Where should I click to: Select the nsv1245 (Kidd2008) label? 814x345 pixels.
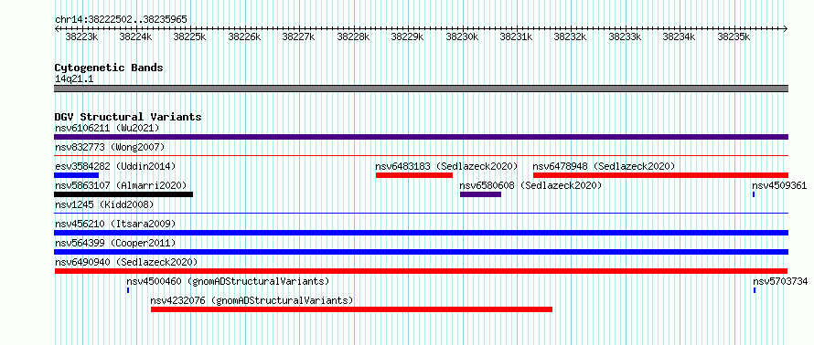click(104, 204)
